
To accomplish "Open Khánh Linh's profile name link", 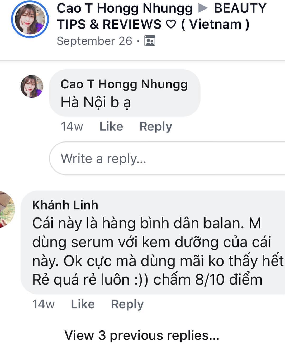I will (x=65, y=205).
